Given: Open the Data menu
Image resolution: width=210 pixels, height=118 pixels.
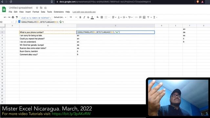Looking at the screenshot, I should pyautogui.click(x=43, y=12).
